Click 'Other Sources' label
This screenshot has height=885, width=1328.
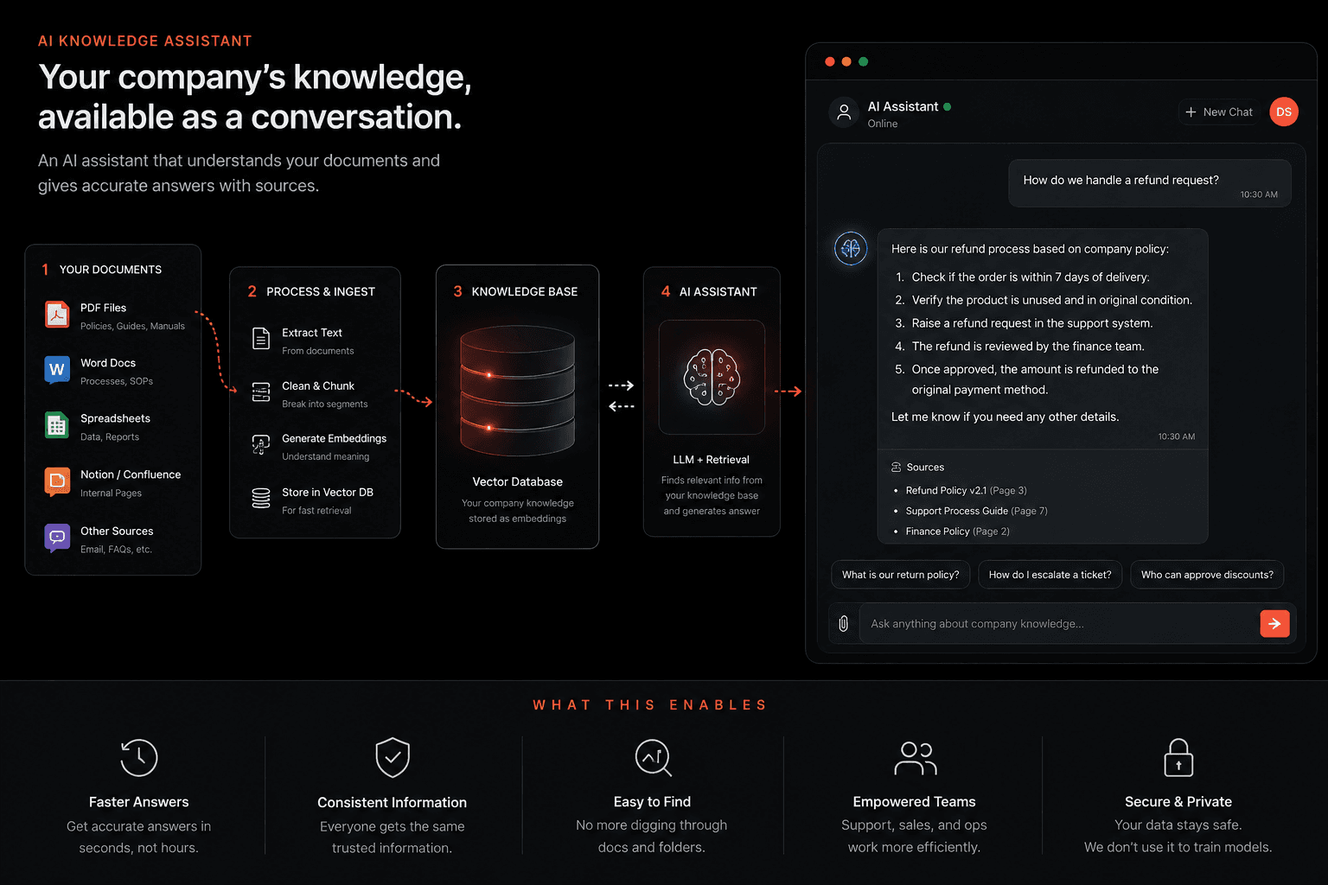(117, 532)
